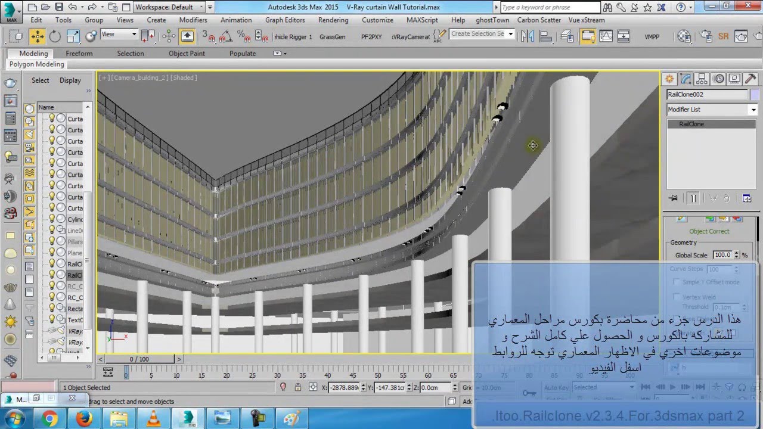This screenshot has height=429, width=763.
Task: Click the PF2PXY toolbar button
Action: point(371,37)
